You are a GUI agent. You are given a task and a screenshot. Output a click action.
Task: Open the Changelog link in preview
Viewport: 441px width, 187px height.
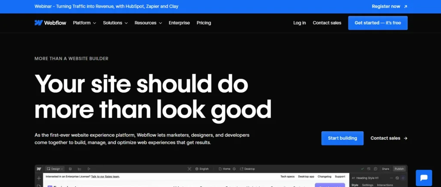[x=324, y=177]
